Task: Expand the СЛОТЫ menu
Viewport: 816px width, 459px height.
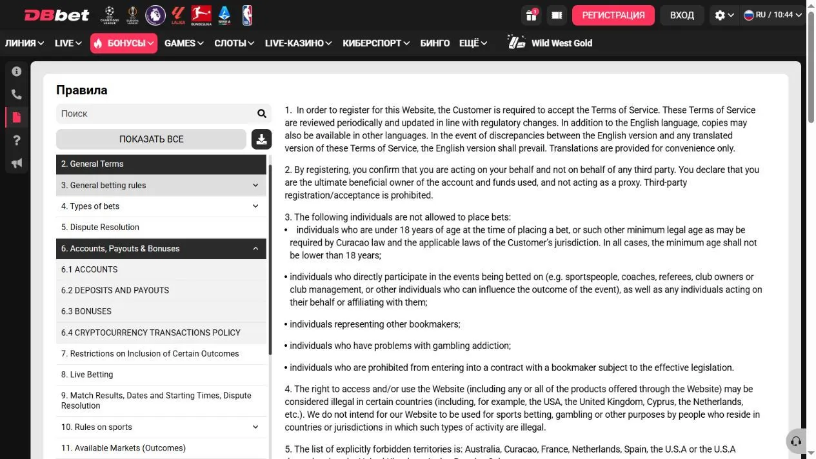Action: point(235,43)
